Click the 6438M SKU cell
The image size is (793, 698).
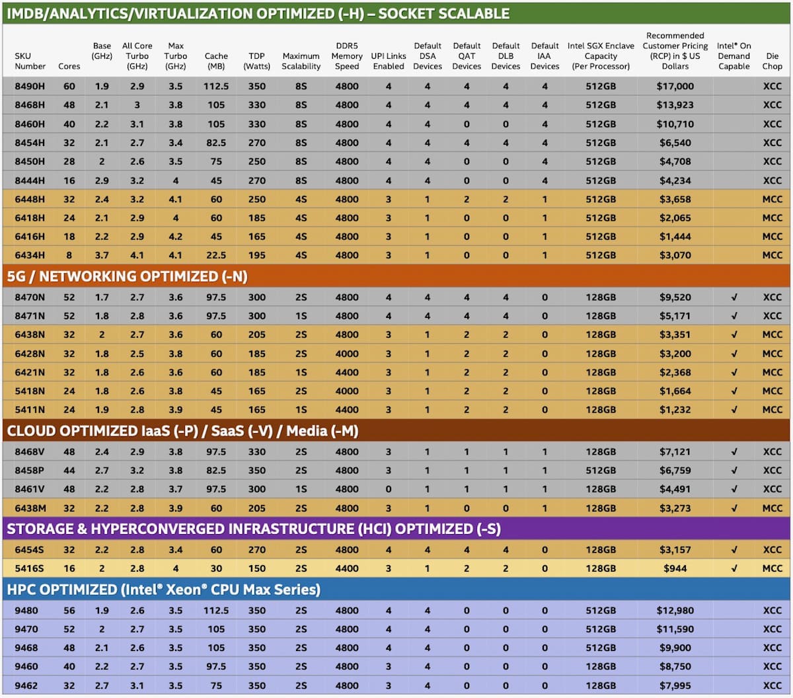(30, 508)
